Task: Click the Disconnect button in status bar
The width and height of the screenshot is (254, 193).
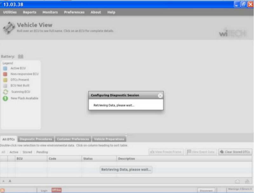Action: (x=206, y=191)
